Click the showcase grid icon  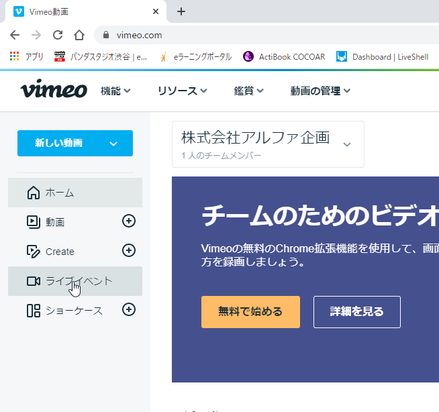tap(34, 311)
